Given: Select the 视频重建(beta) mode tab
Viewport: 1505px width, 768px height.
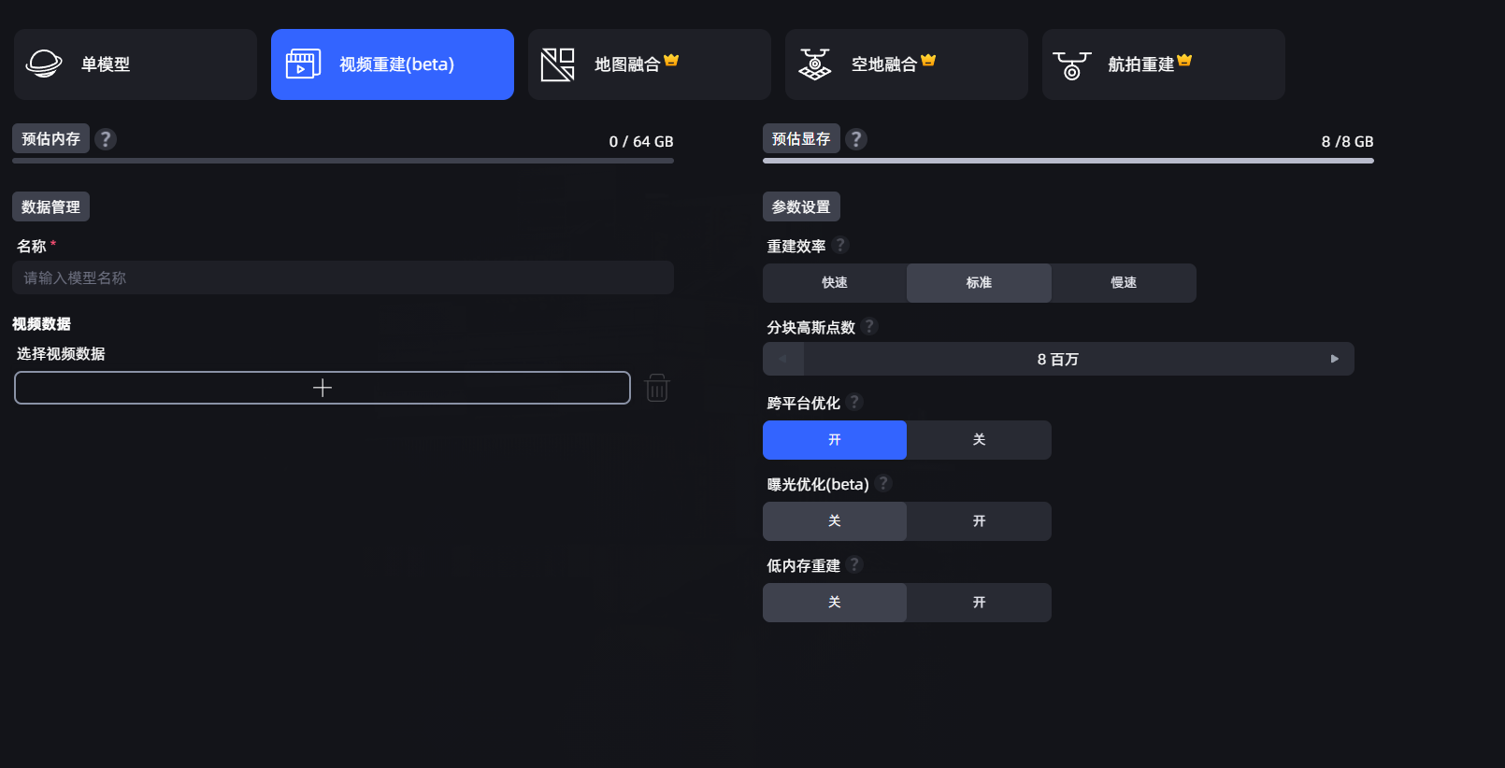Looking at the screenshot, I should tap(393, 64).
